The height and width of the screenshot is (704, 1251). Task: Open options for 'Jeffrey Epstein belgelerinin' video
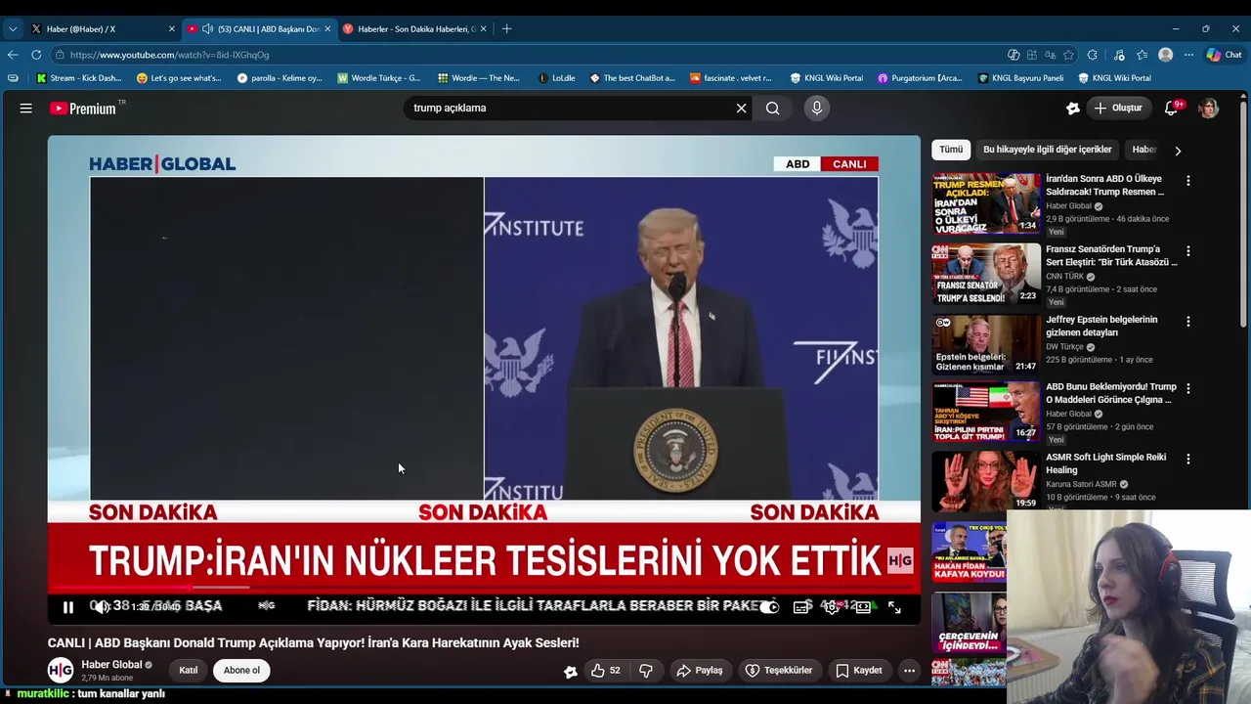(x=1188, y=322)
